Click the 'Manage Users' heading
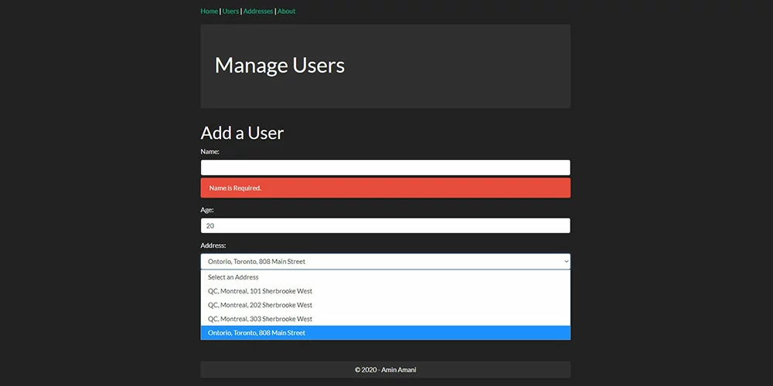 coord(280,66)
